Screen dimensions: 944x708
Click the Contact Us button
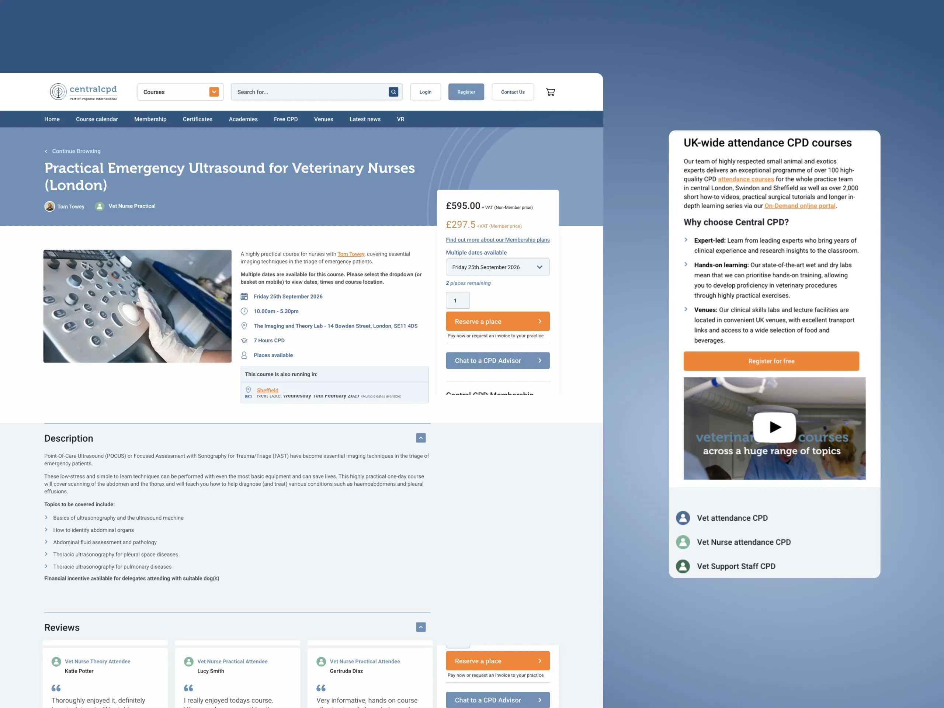pyautogui.click(x=513, y=92)
